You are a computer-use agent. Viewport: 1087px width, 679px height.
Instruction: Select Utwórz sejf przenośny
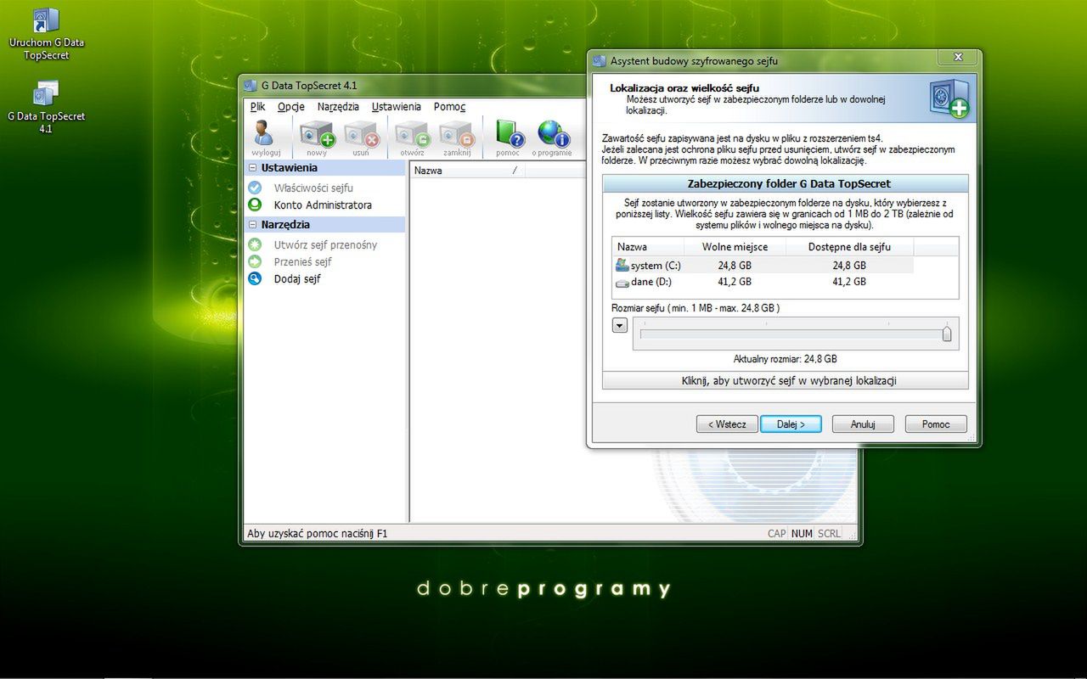click(325, 244)
